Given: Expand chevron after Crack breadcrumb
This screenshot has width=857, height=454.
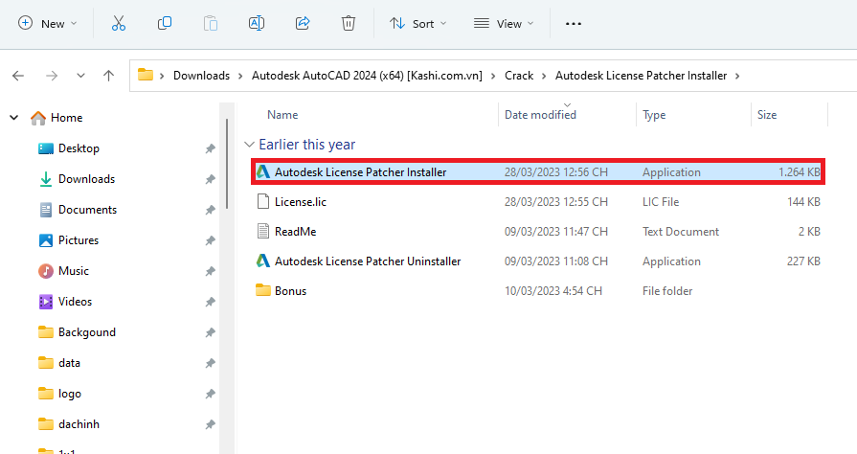Looking at the screenshot, I should (544, 76).
